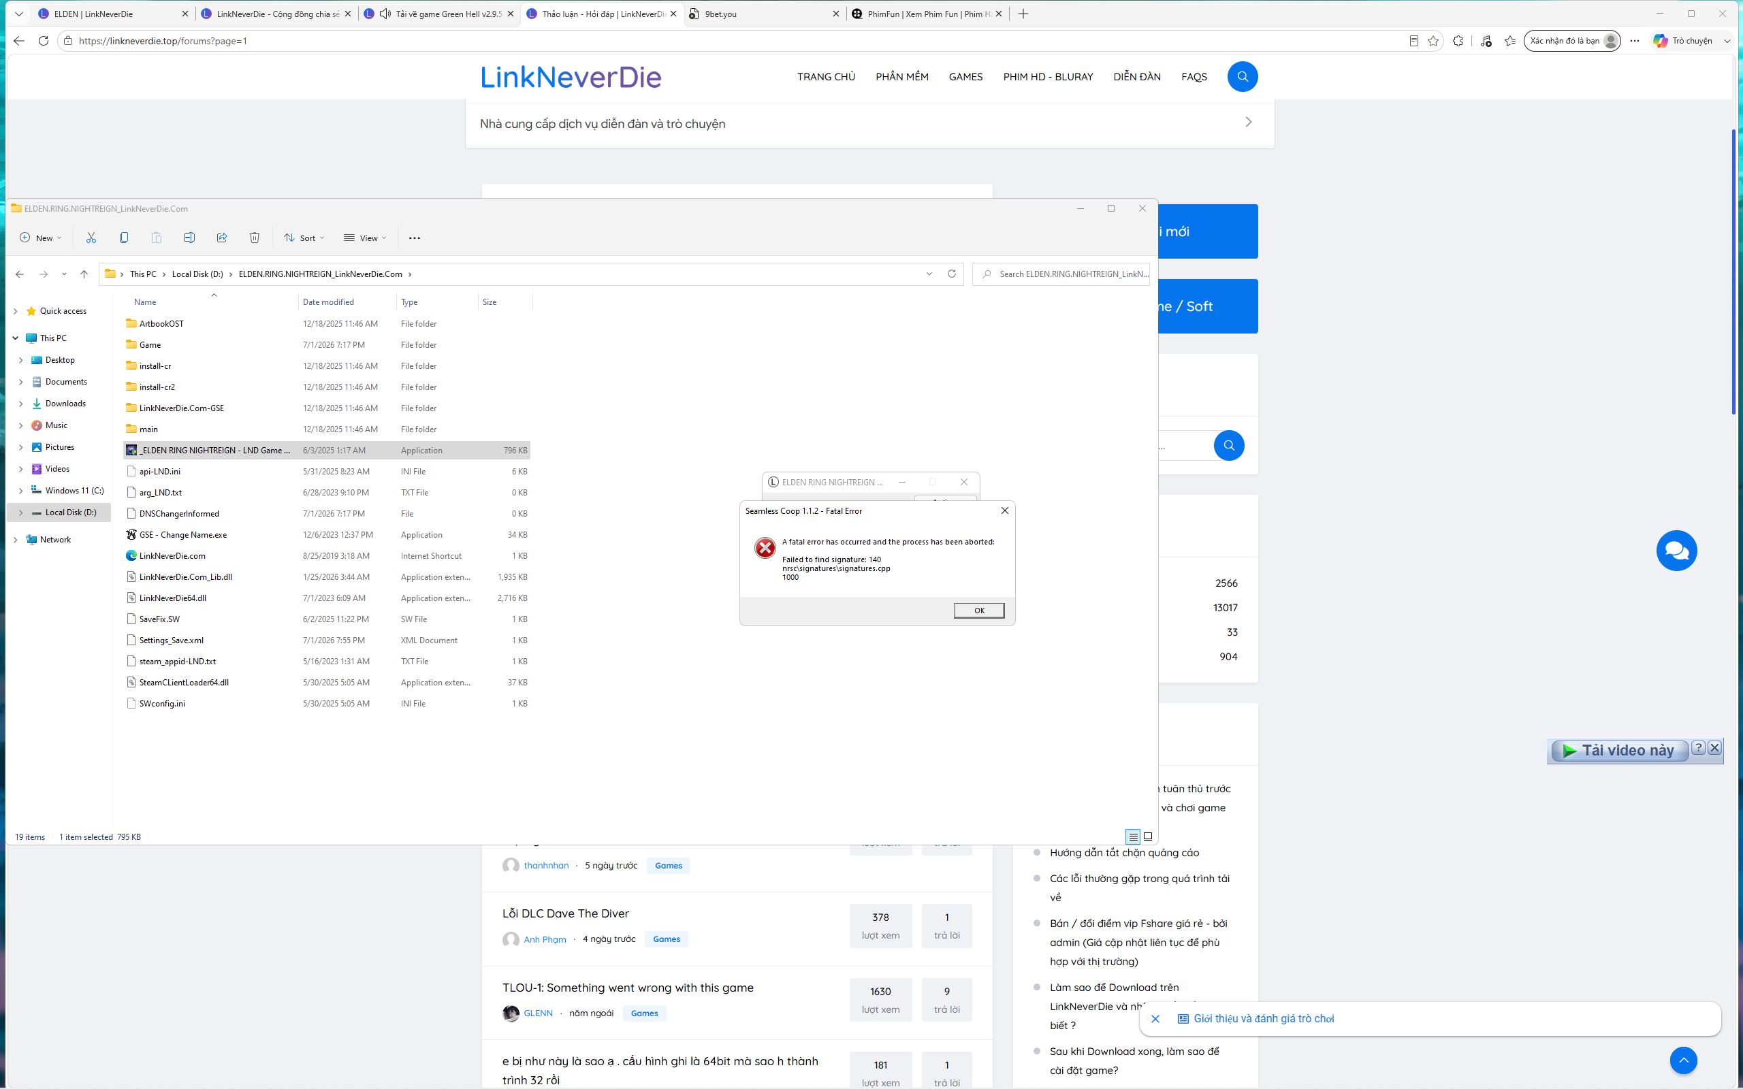The width and height of the screenshot is (1743, 1089).
Task: Expand Quick access in navigation pane
Action: (16, 311)
